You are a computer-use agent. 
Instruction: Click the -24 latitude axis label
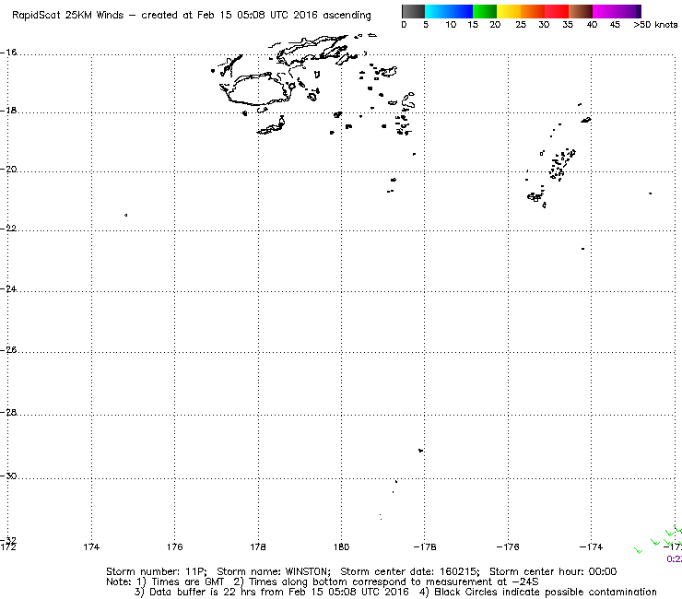(8, 288)
